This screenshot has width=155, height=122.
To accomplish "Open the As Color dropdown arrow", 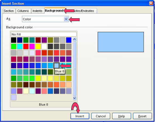I will pos(66,19).
